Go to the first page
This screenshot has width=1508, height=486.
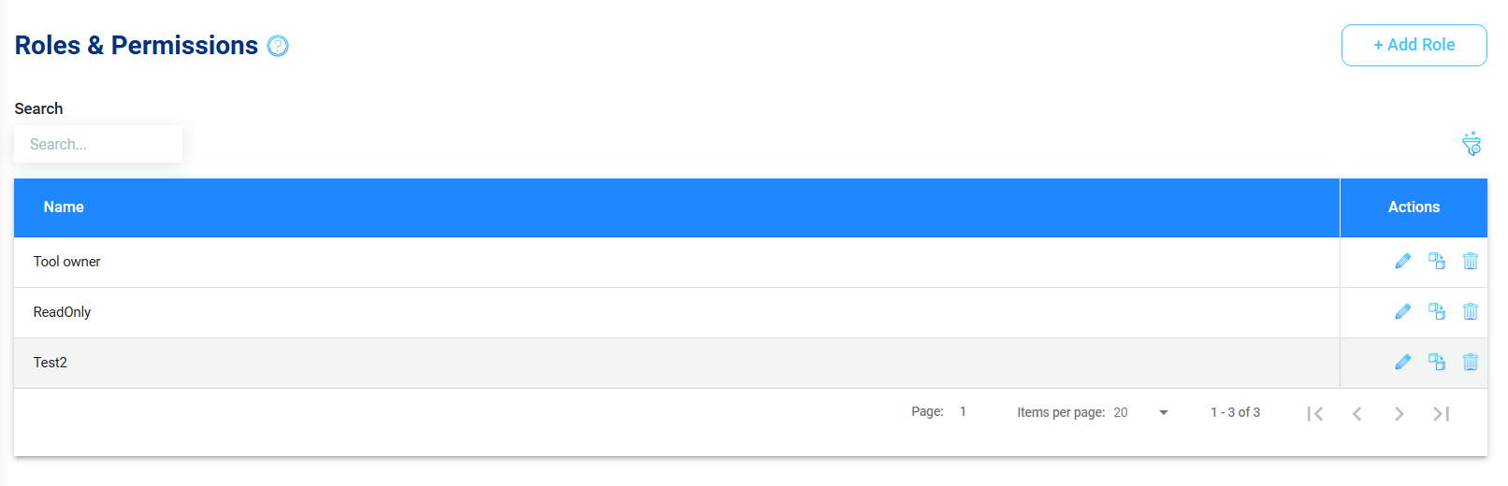click(1315, 413)
